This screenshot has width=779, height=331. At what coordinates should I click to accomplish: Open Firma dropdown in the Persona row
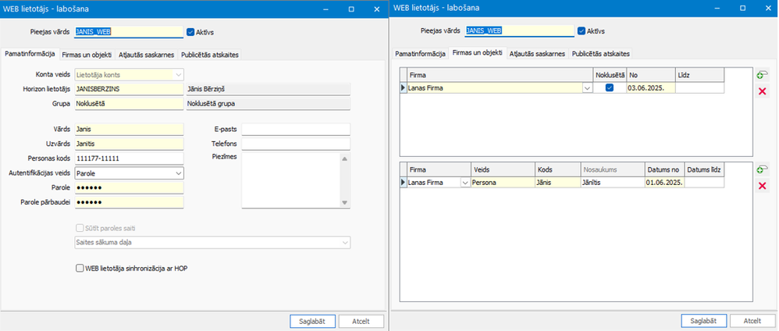(465, 183)
